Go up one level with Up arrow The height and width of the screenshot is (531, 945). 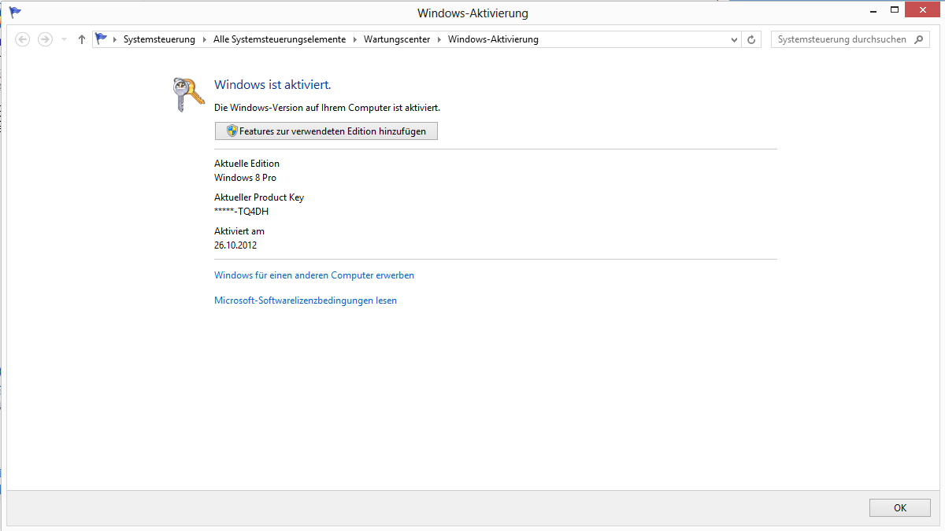pyautogui.click(x=82, y=39)
